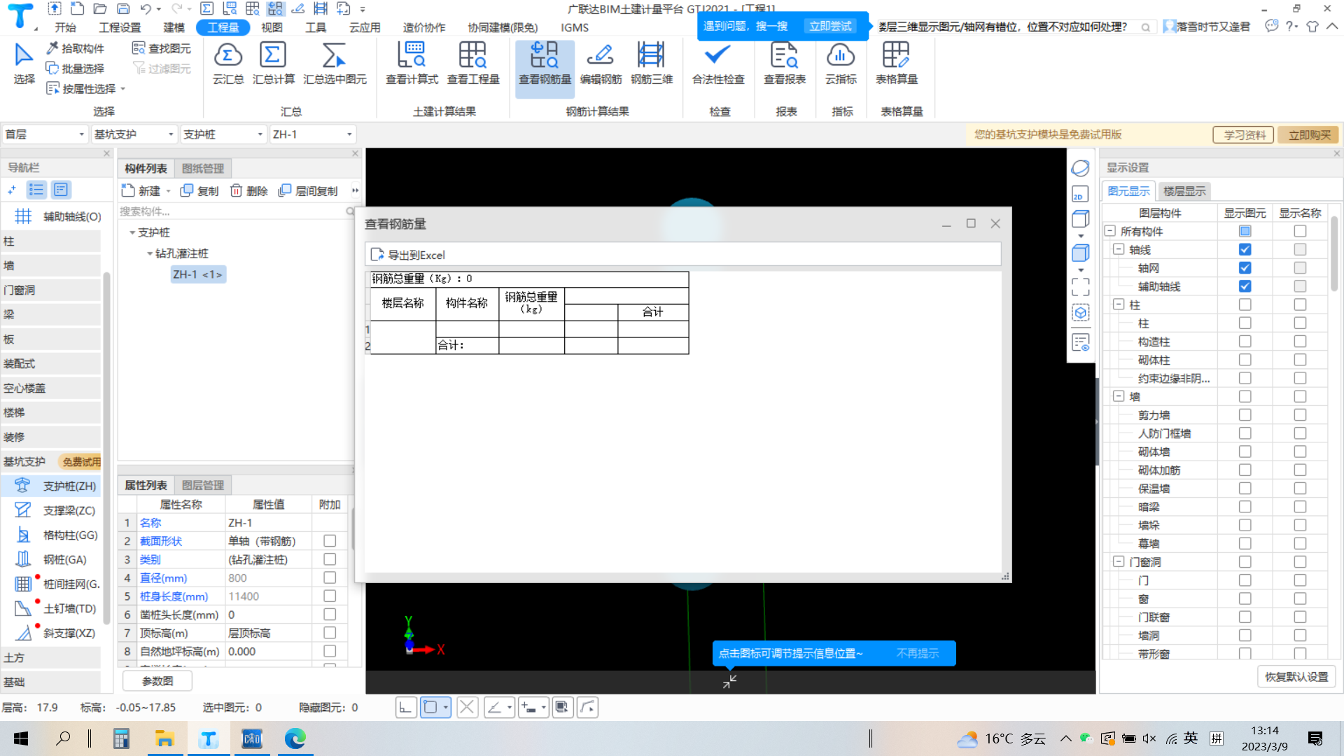Expand the 按属性选择 dropdown arrow
Viewport: 1344px width, 756px height.
123,89
